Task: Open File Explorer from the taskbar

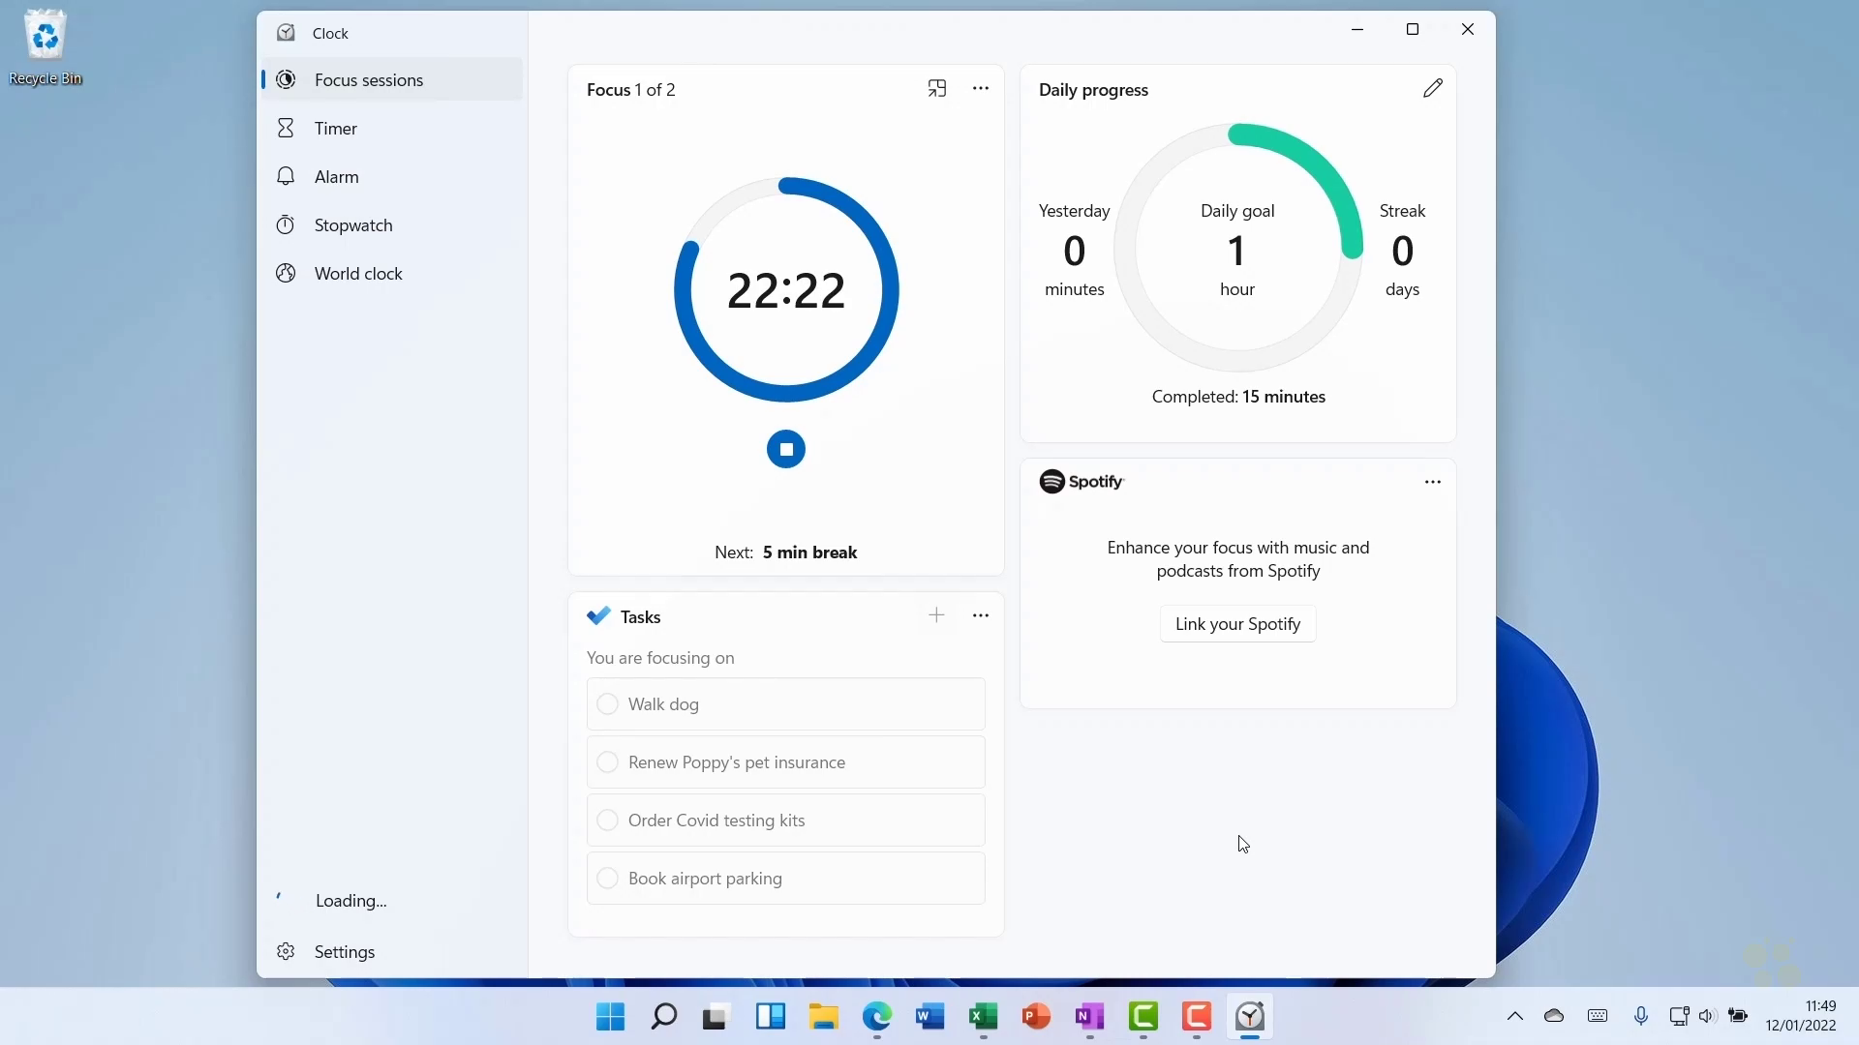Action: [824, 1017]
